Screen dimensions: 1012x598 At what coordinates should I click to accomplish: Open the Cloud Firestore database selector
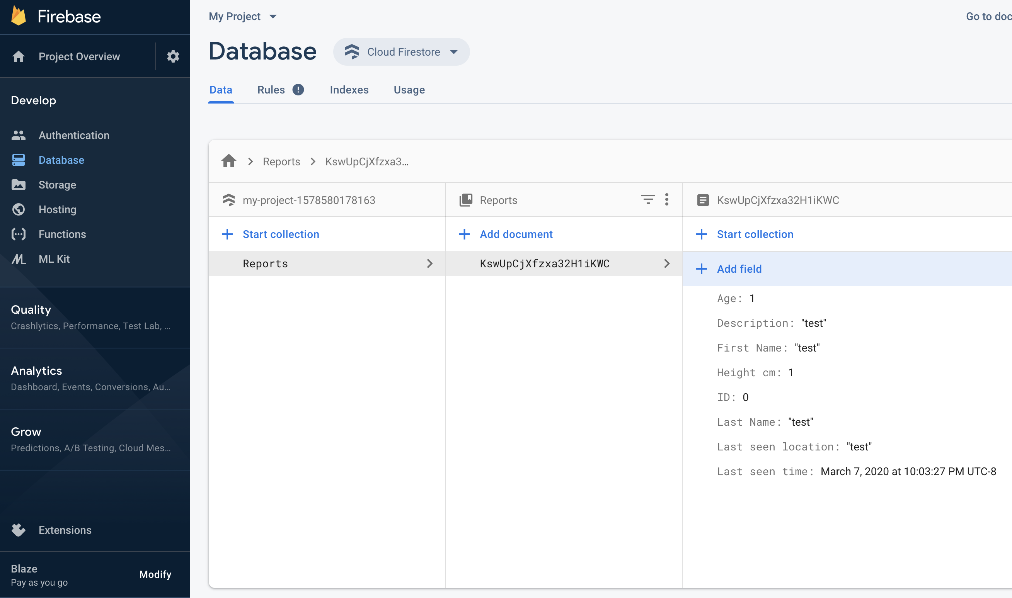tap(402, 52)
